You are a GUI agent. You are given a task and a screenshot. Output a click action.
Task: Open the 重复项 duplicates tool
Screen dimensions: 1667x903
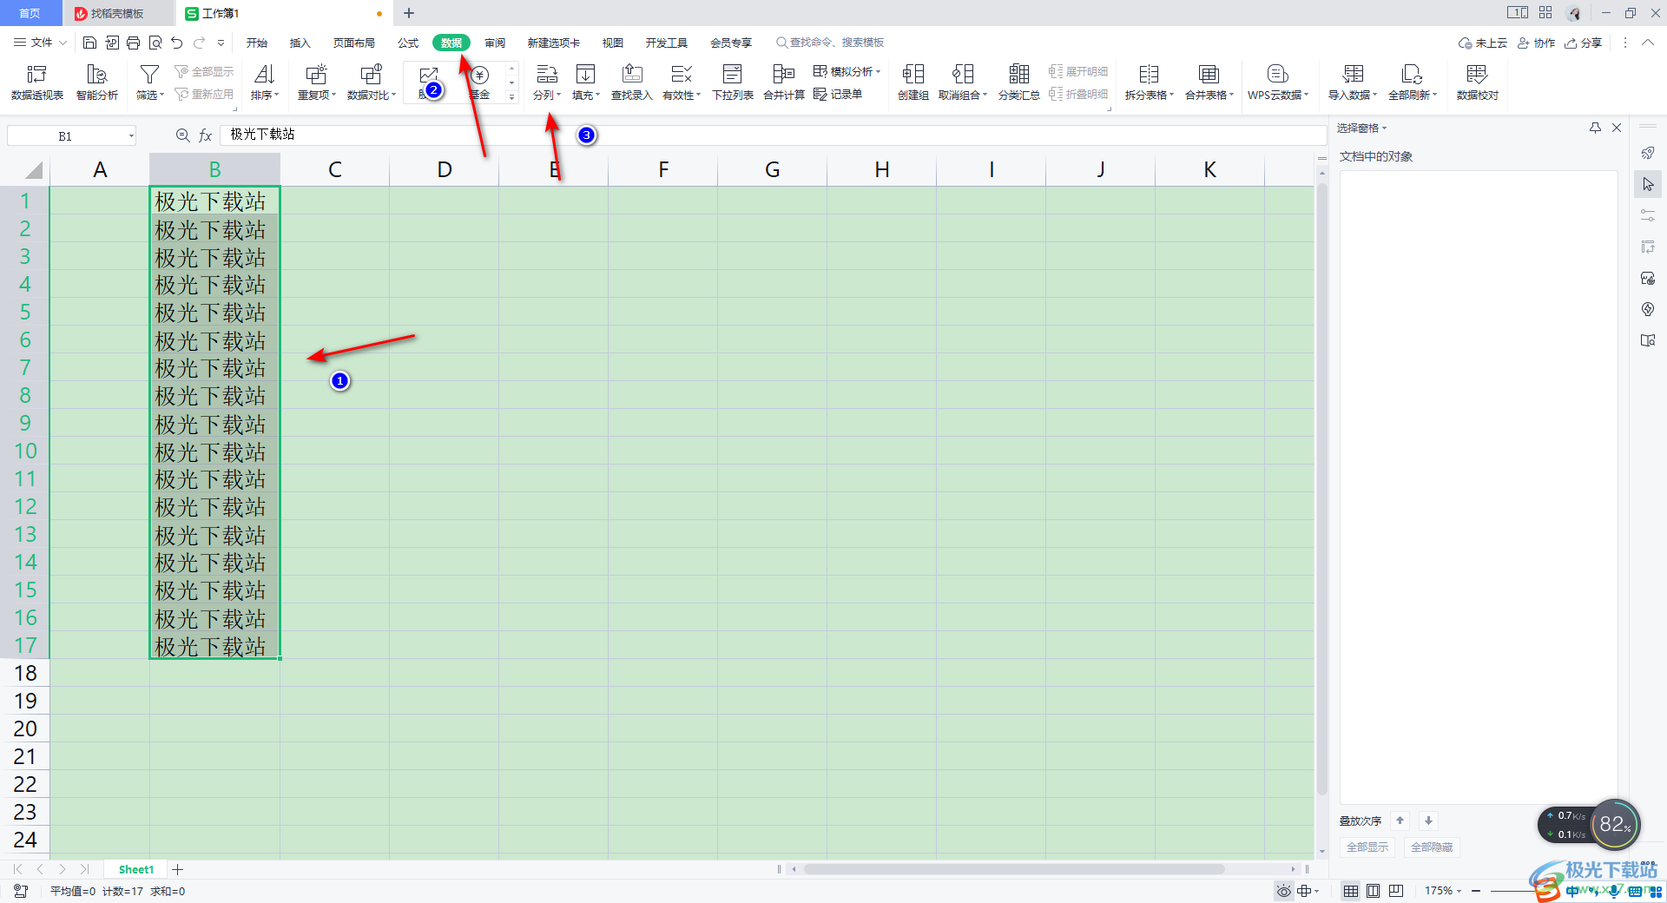point(317,82)
